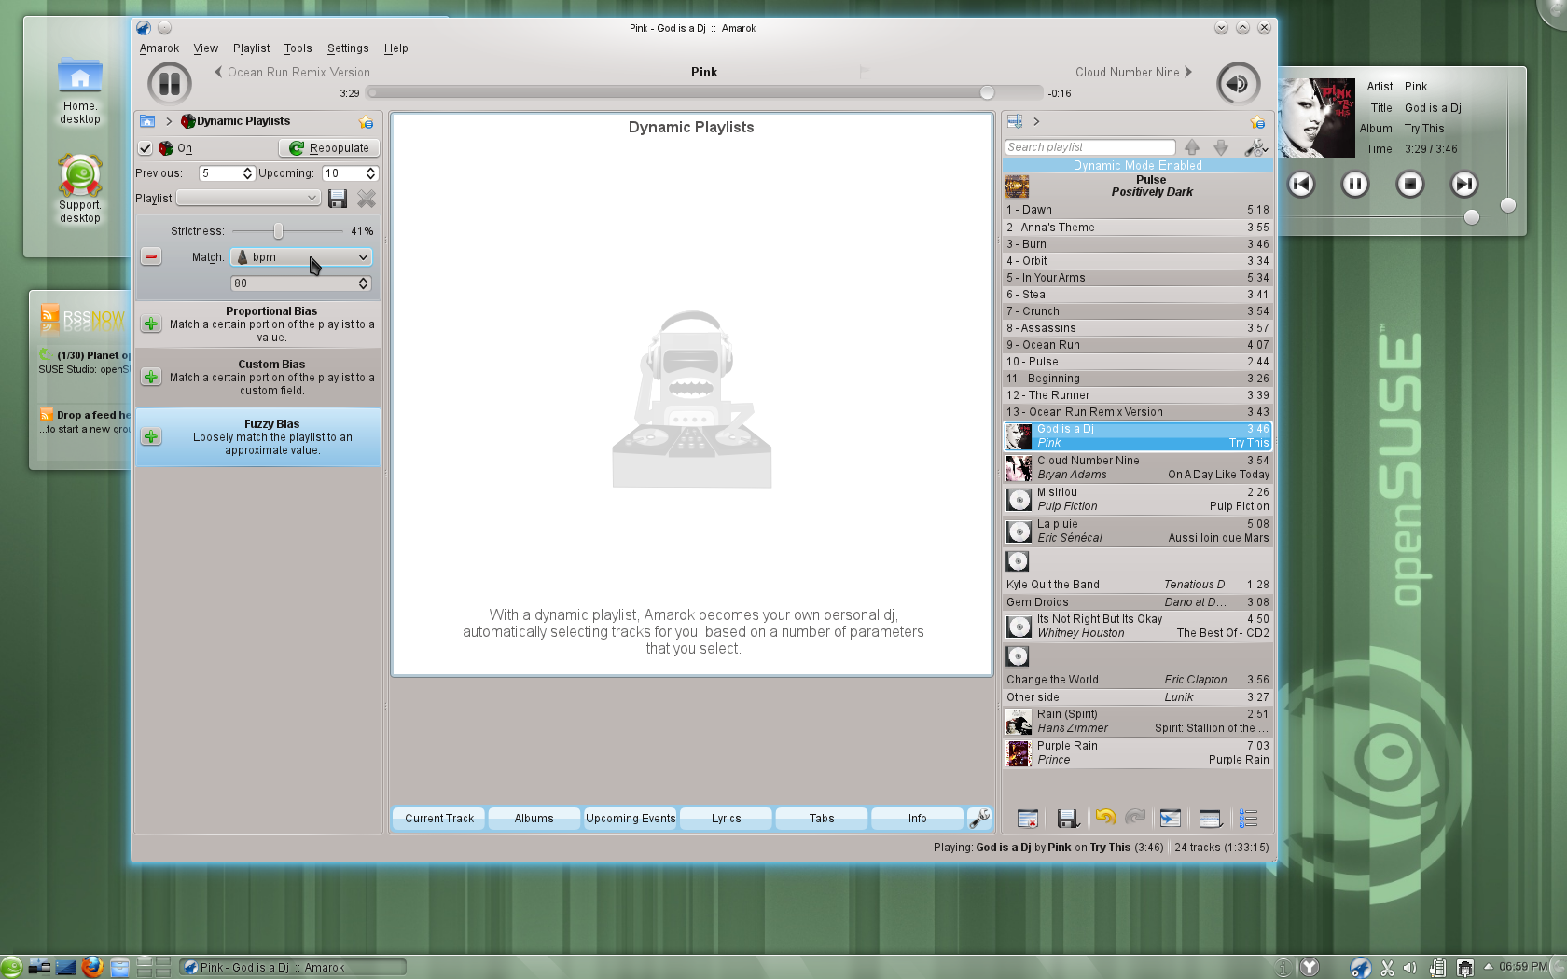1567x979 pixels.
Task: Open playlist search options wrench icon
Action: (x=1256, y=147)
